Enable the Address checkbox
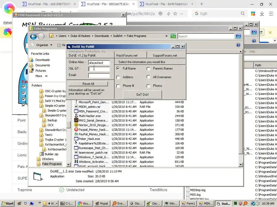Viewport: 277px width, 207px height. [118, 77]
